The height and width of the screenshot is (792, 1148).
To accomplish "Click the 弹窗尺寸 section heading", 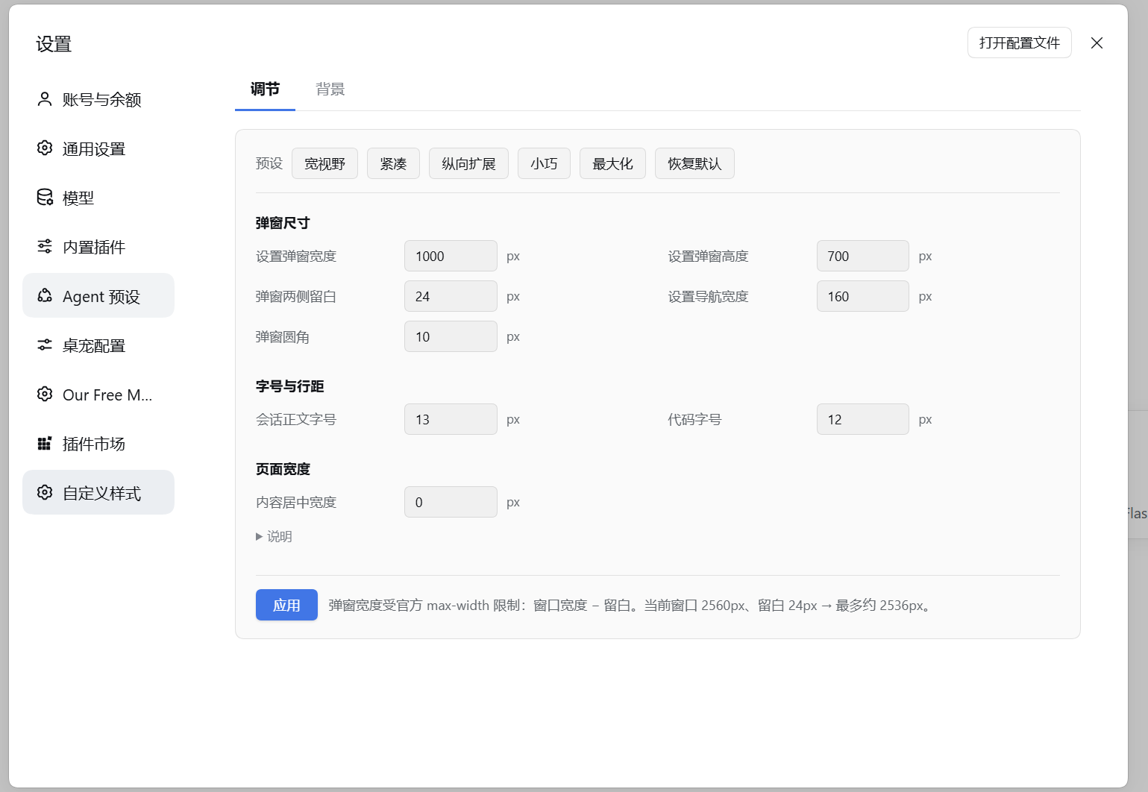I will pyautogui.click(x=283, y=223).
